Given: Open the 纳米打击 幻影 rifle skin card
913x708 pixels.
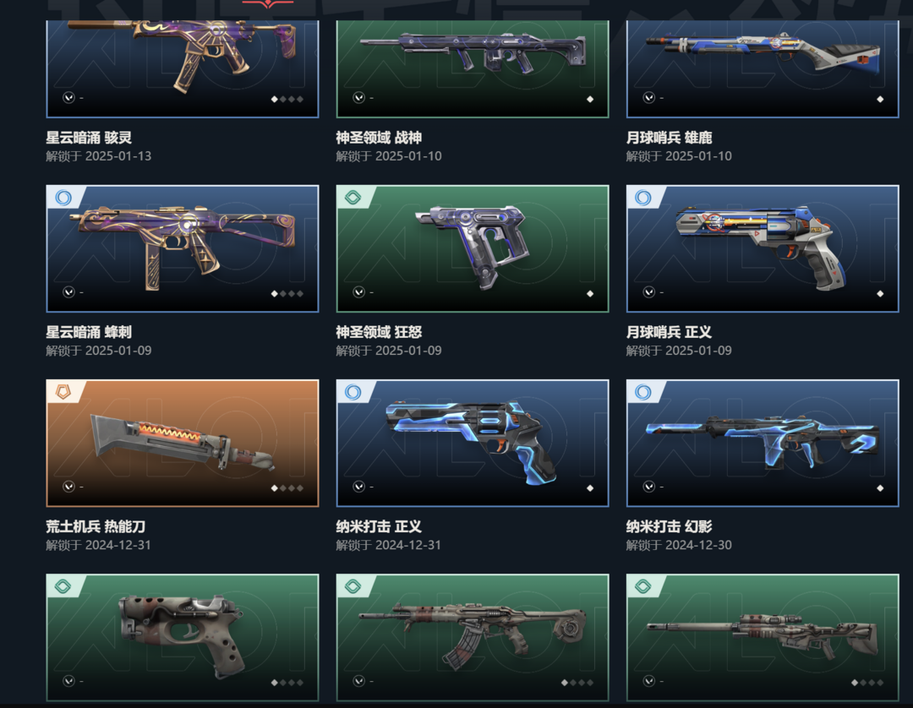Looking at the screenshot, I should (763, 444).
